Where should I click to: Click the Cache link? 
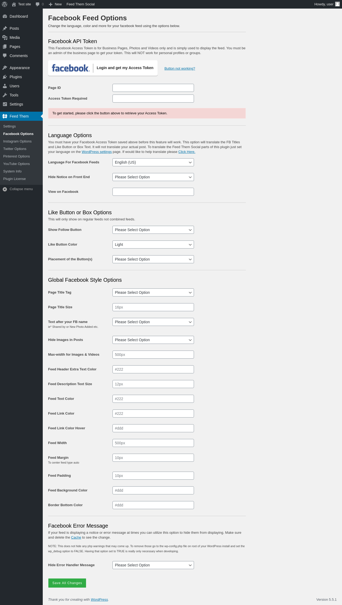tap(76, 538)
